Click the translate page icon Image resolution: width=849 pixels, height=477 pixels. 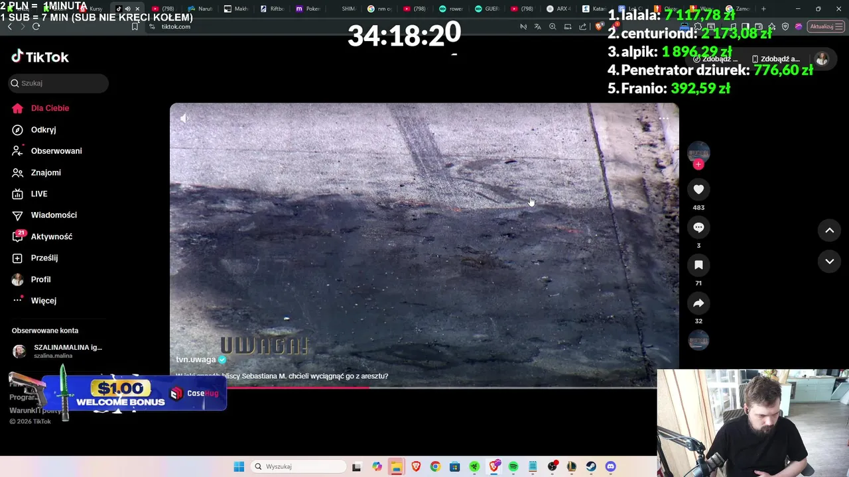(x=537, y=26)
